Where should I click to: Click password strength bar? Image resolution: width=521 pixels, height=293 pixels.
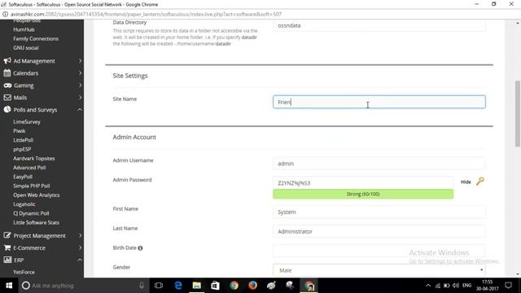[x=363, y=194]
